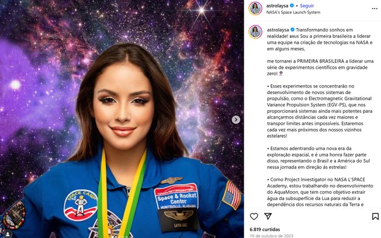Open astrolaysa profile from the header username
The width and height of the screenshot is (381, 238).
[x=277, y=6]
